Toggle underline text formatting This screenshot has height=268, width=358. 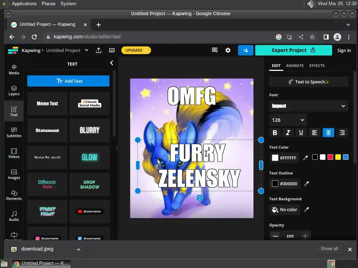(301, 133)
